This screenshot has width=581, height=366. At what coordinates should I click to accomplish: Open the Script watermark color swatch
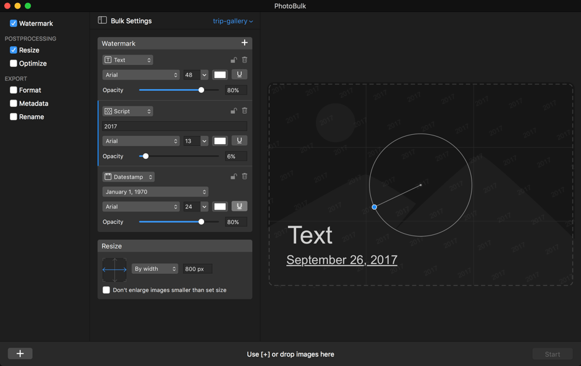click(219, 141)
